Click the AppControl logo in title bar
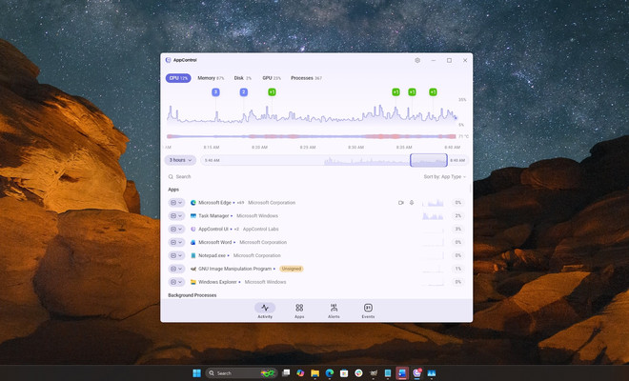Viewport: 629px width, 381px height. 168,60
